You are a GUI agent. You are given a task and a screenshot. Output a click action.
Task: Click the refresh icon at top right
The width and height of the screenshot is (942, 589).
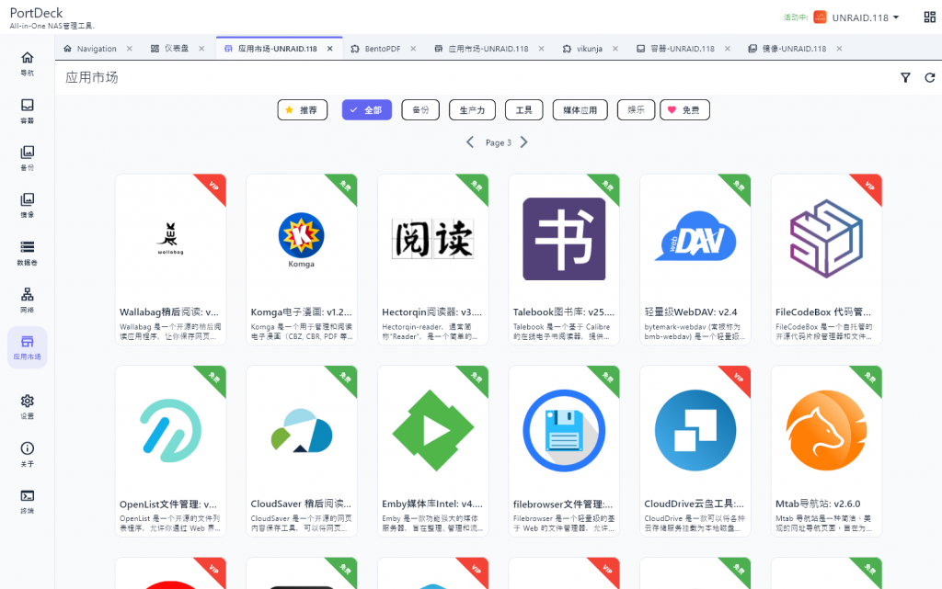point(929,78)
